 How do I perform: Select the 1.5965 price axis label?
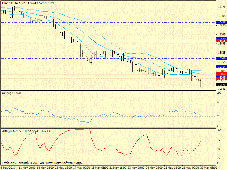click(x=222, y=34)
